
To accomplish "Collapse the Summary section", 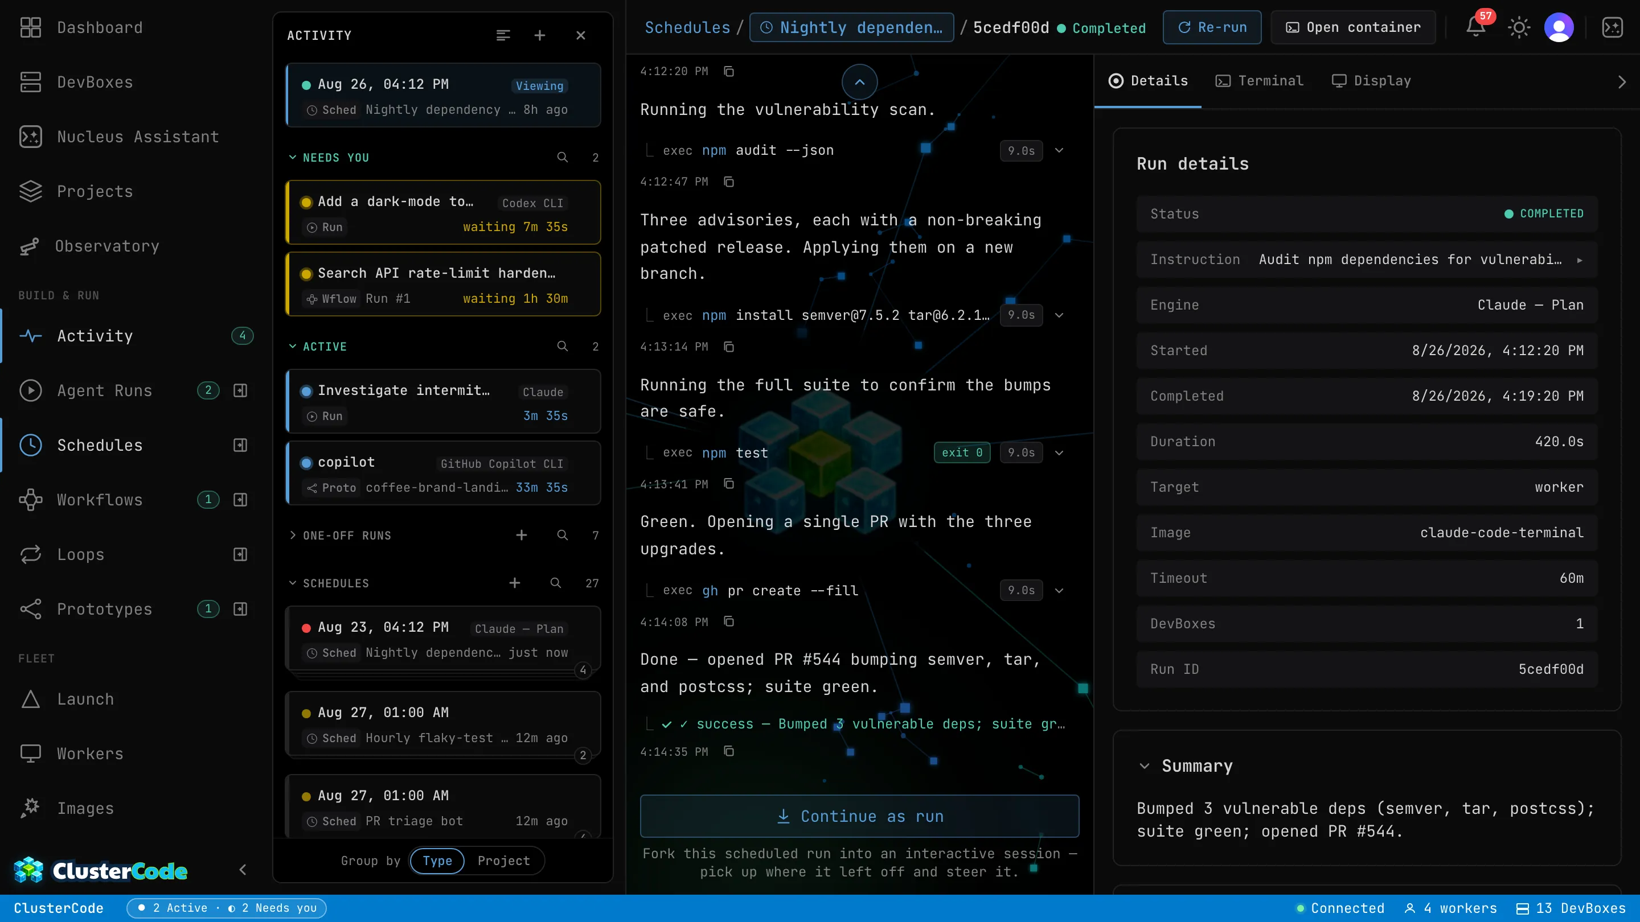I will click(x=1144, y=765).
